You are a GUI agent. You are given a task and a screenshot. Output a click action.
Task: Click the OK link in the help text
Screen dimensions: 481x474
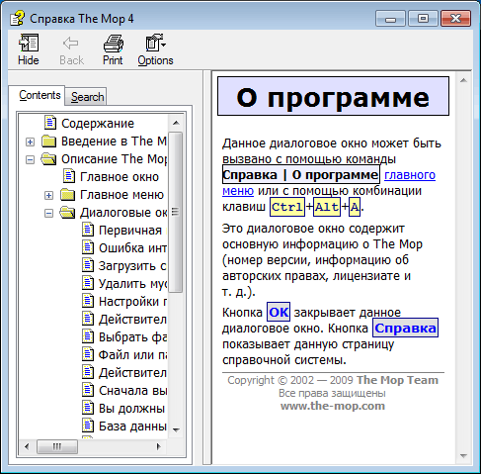point(279,312)
